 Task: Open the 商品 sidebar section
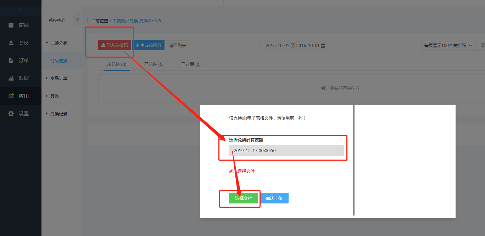click(21, 25)
